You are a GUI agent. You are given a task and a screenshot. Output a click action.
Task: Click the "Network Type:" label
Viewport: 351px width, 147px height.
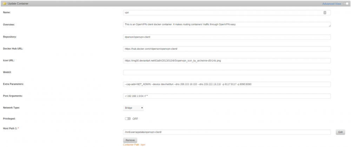[12, 108]
